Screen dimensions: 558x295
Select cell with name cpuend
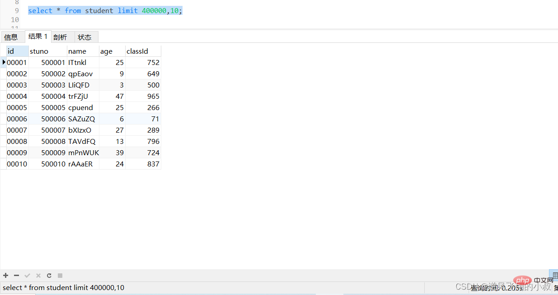83,107
